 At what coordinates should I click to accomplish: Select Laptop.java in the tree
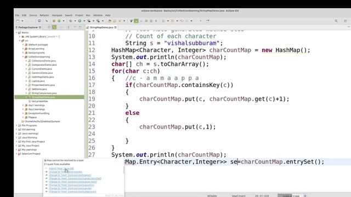coord(38,81)
